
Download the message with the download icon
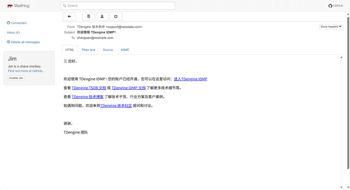pos(102,16)
